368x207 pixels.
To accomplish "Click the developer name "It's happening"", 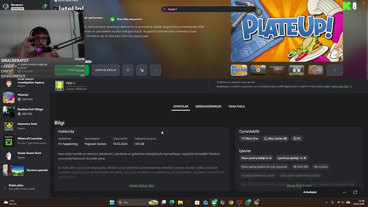I will 68,144.
